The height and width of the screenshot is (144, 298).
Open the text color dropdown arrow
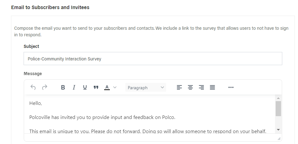coord(115,88)
